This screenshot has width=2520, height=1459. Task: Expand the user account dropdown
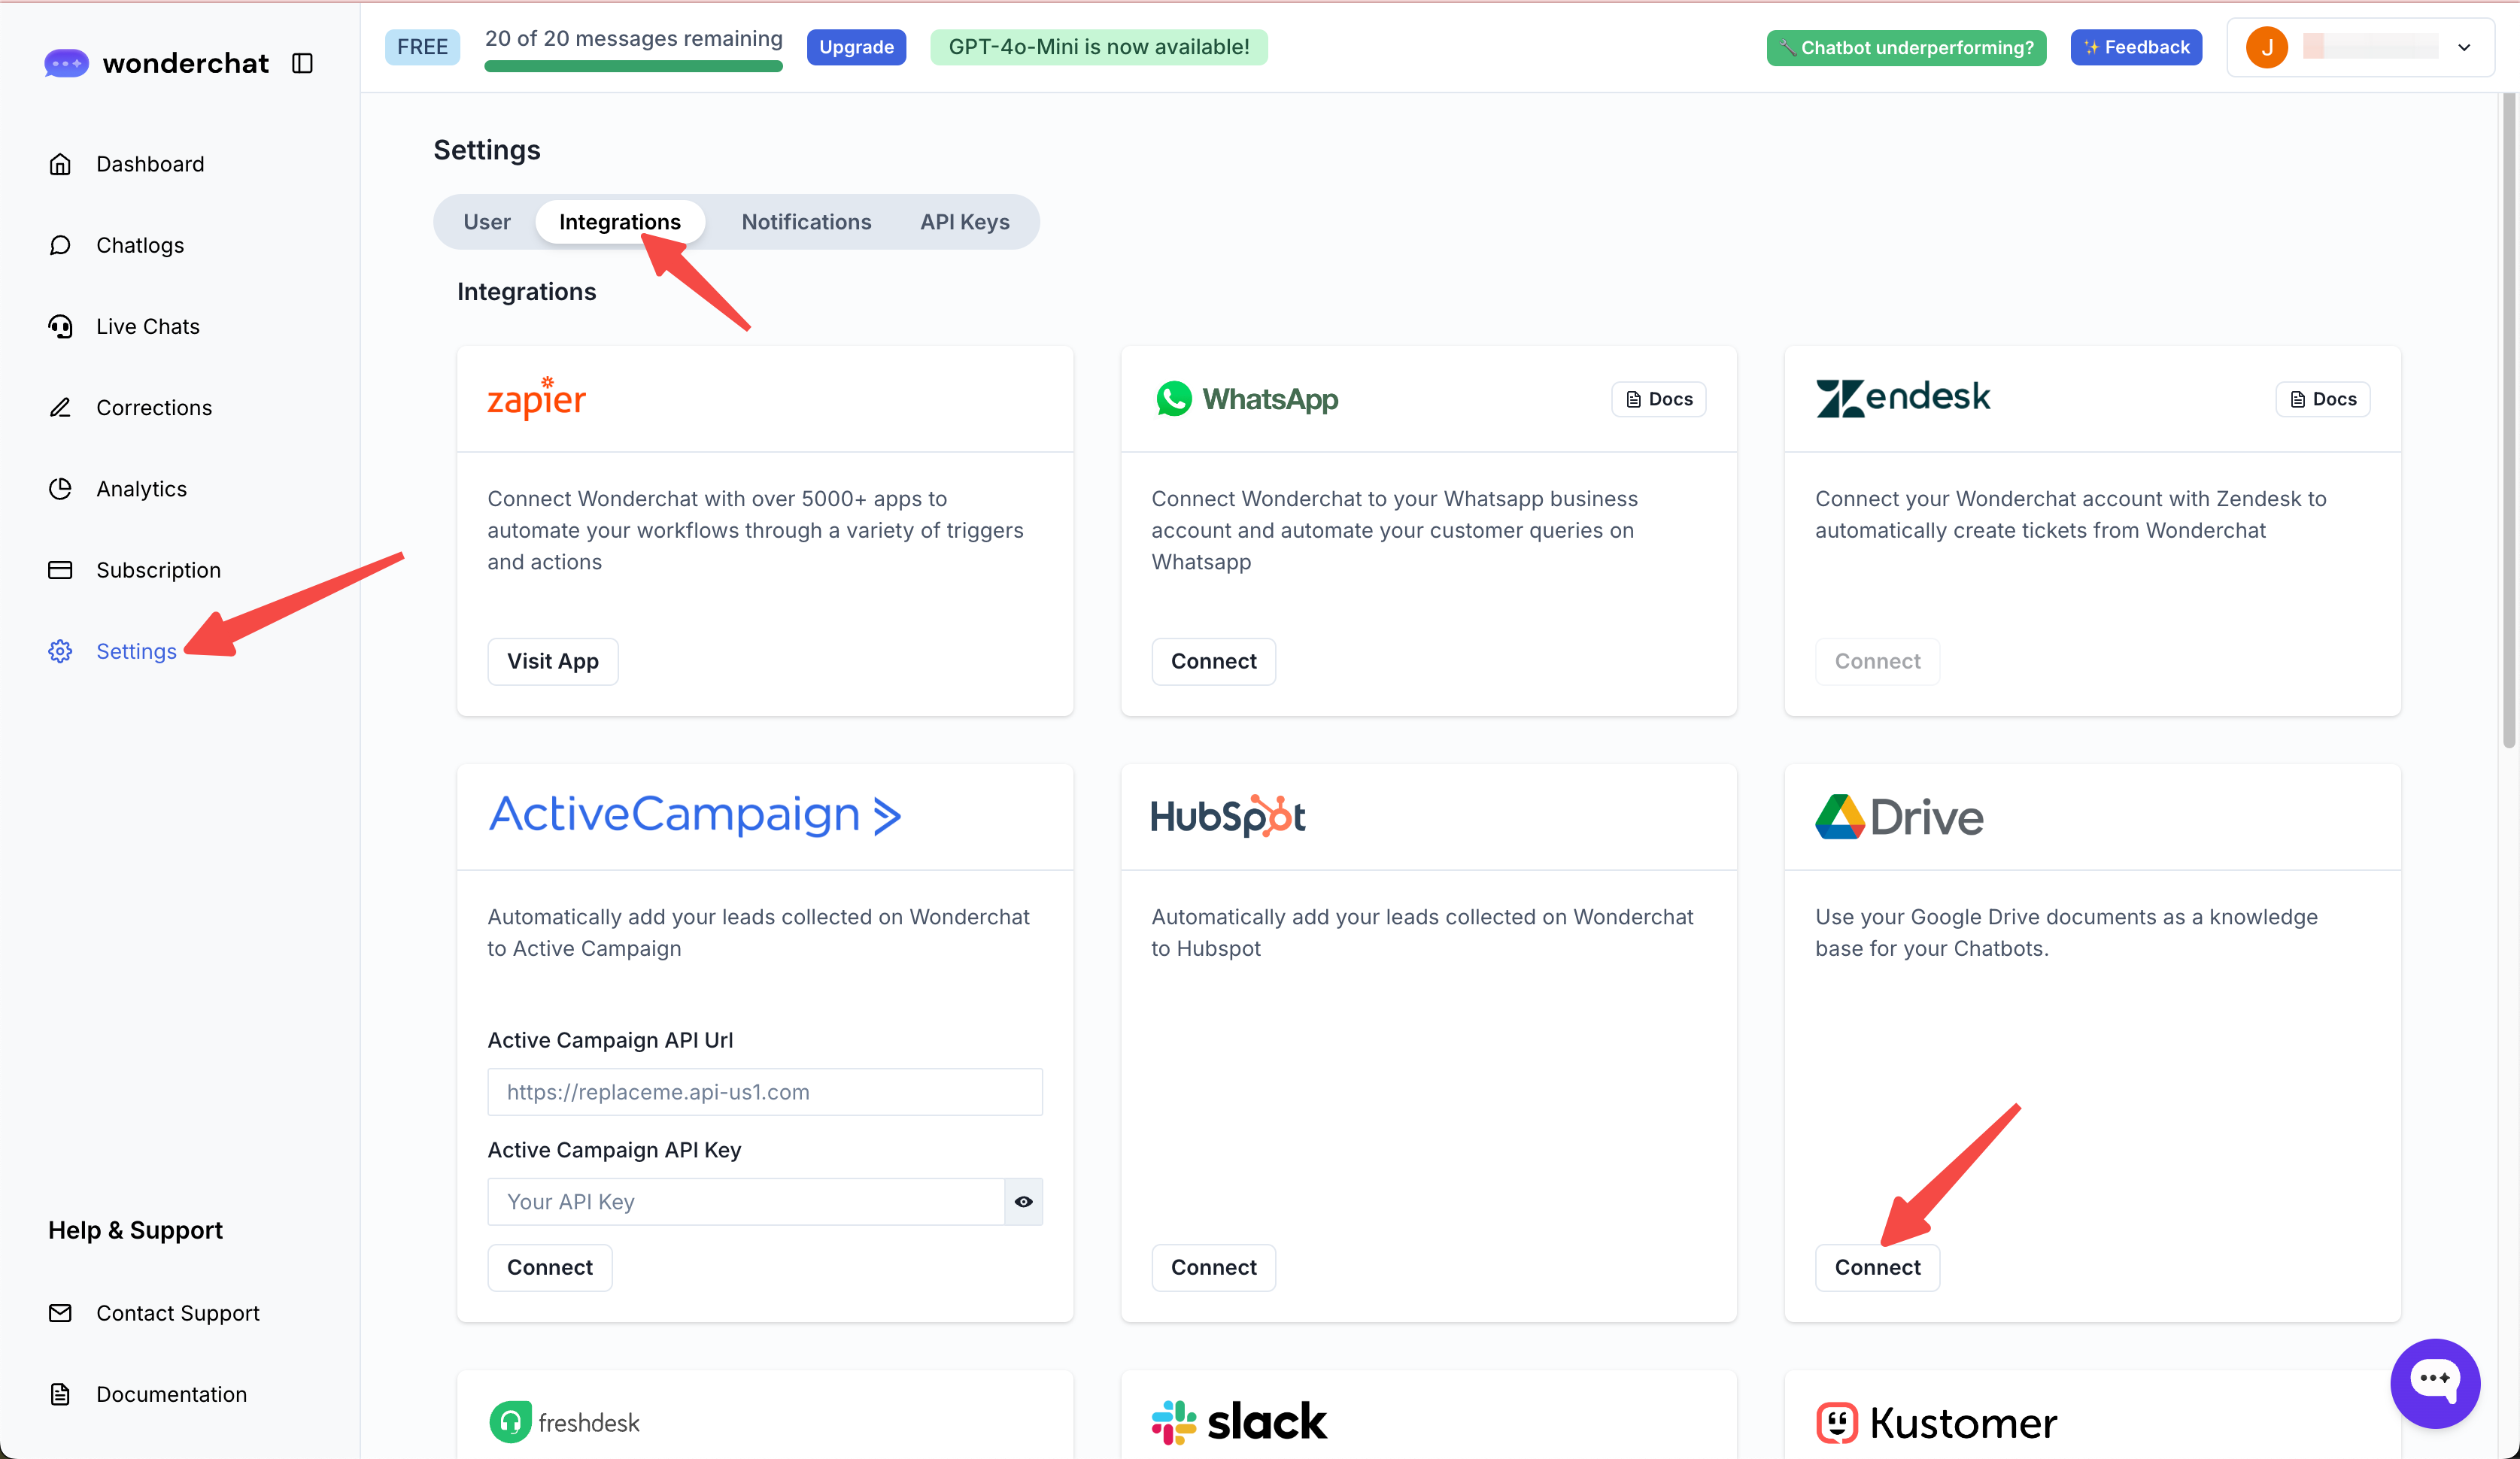point(2464,47)
